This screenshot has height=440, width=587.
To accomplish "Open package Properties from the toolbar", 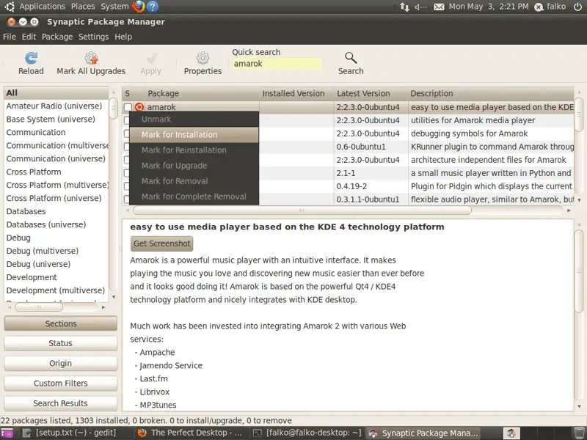I will point(203,58).
